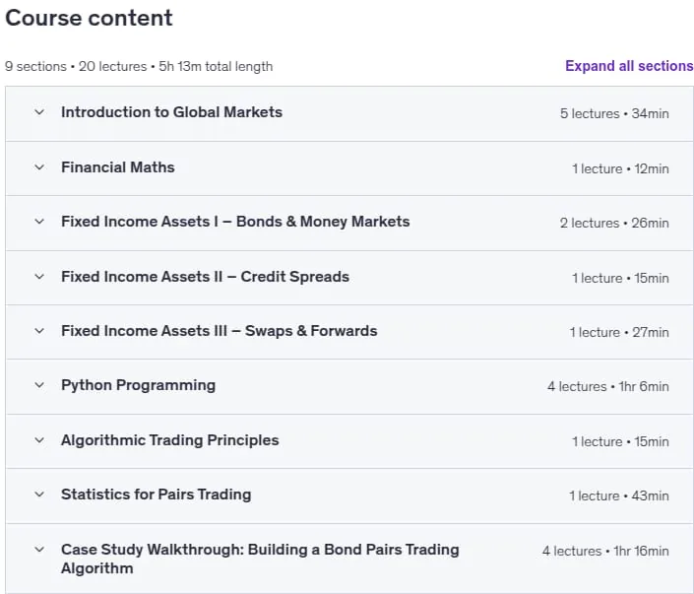Open chevron beside Algorithmic Trading Principles
The height and width of the screenshot is (594, 694).
(x=39, y=440)
